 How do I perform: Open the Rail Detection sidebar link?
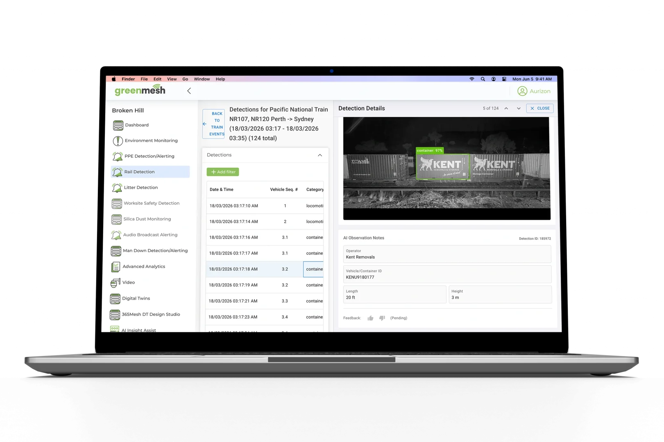click(x=150, y=172)
